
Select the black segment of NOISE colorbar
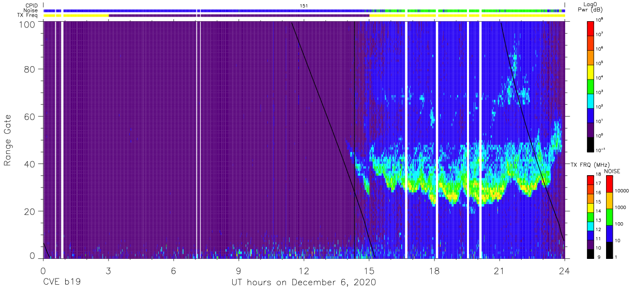pyautogui.click(x=609, y=250)
